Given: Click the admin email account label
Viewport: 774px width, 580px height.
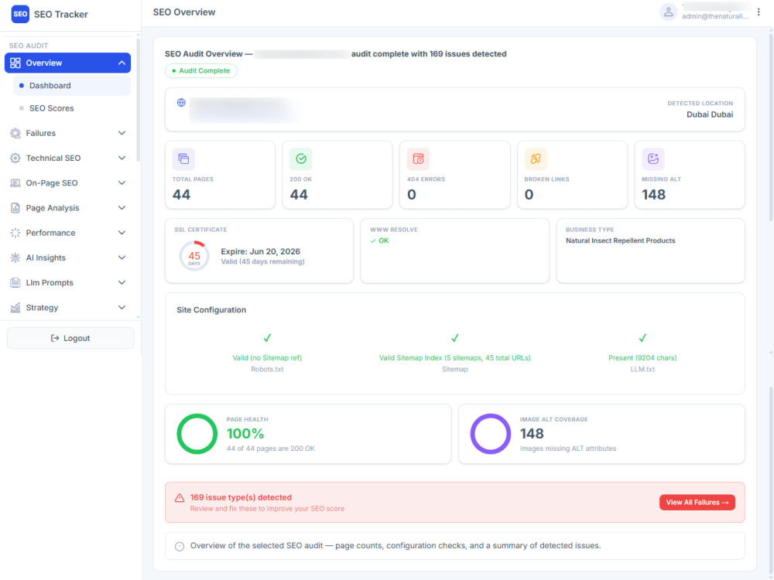Looking at the screenshot, I should coord(714,16).
